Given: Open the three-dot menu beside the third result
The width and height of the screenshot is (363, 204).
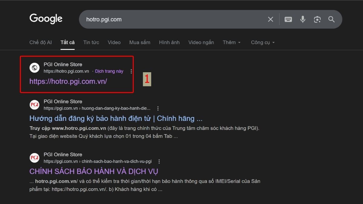Looking at the screenshot, I should [159, 161].
